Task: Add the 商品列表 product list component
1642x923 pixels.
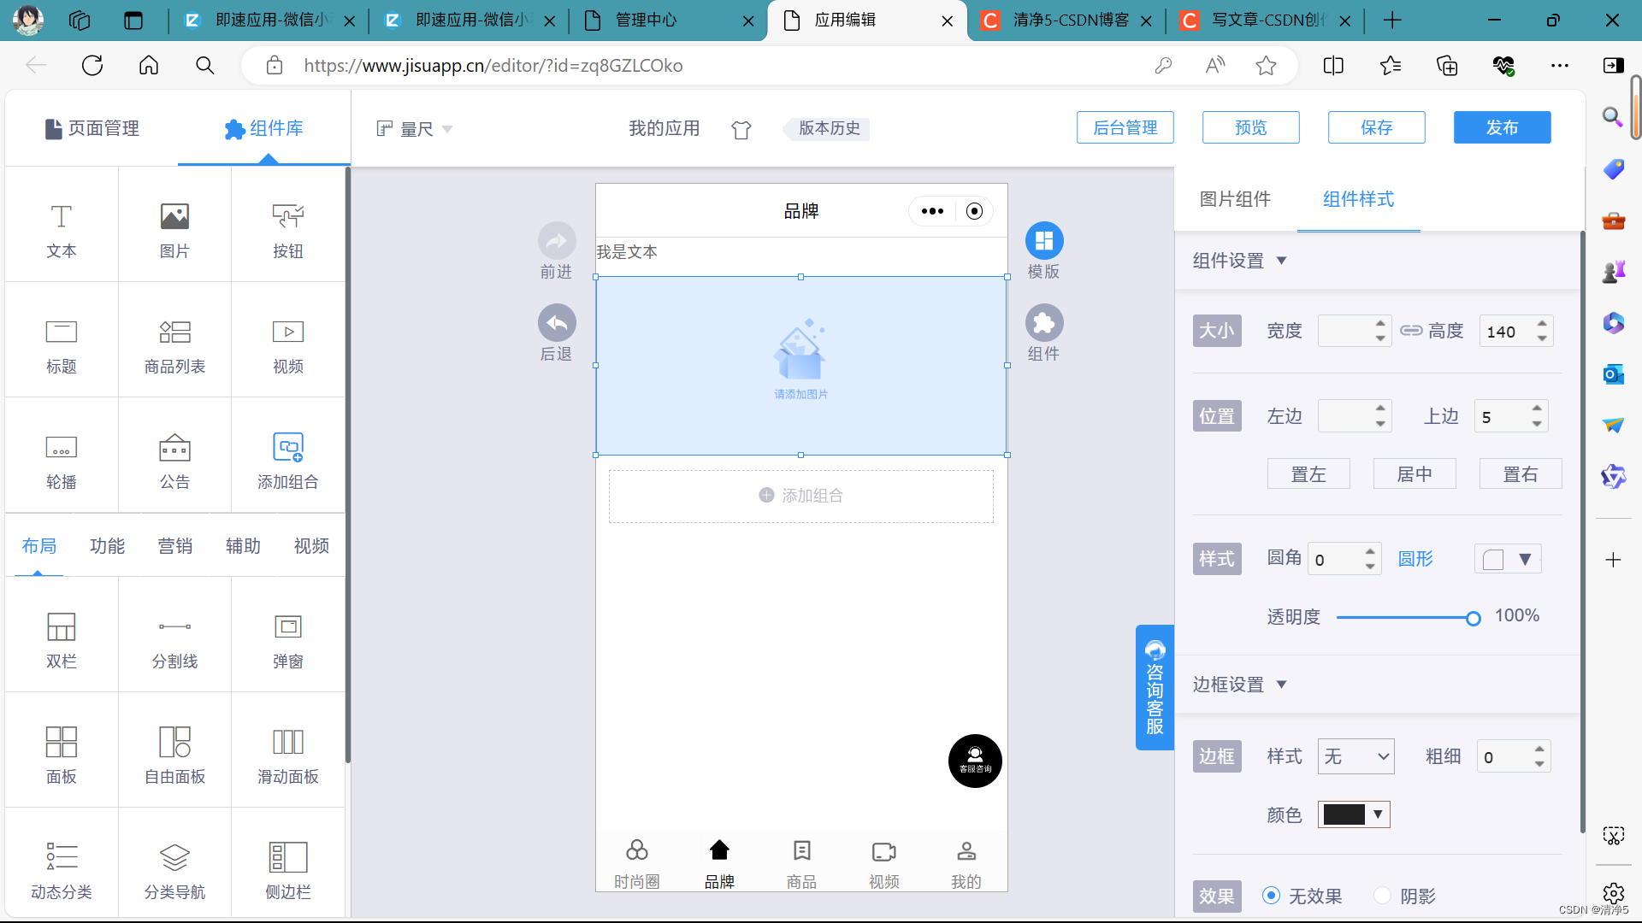Action: [x=174, y=332]
